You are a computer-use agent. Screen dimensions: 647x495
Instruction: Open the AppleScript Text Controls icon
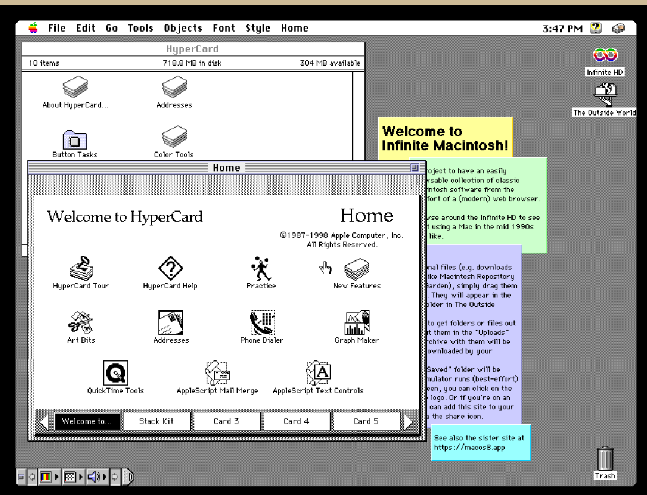pos(319,373)
